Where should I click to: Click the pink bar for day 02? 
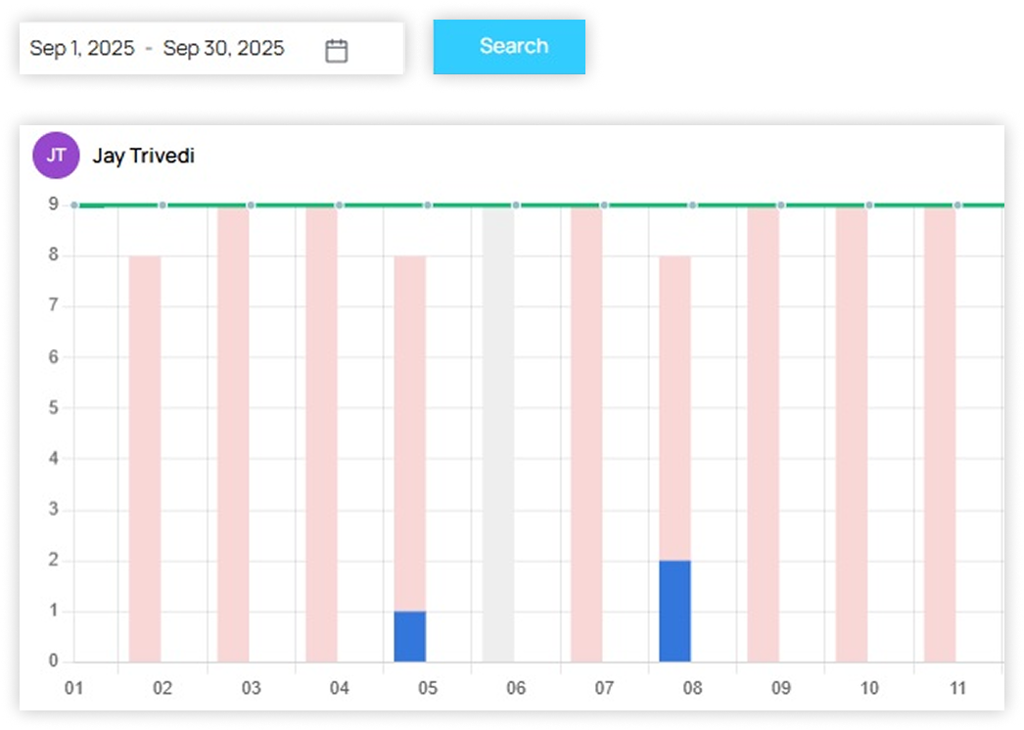coord(145,458)
